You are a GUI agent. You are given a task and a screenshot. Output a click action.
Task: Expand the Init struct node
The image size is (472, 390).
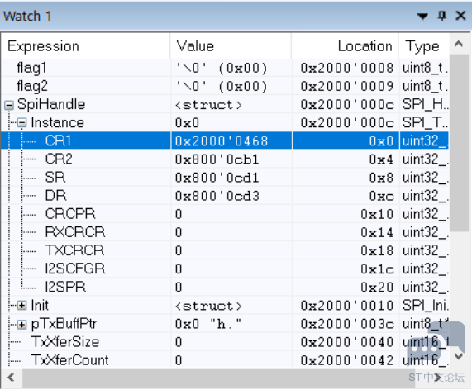(21, 306)
